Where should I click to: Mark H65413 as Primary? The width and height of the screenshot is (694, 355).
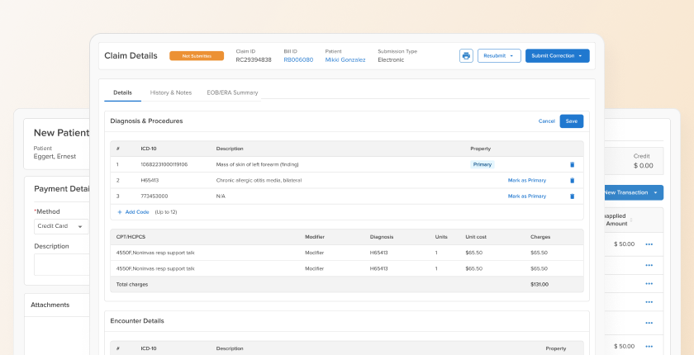click(x=526, y=180)
